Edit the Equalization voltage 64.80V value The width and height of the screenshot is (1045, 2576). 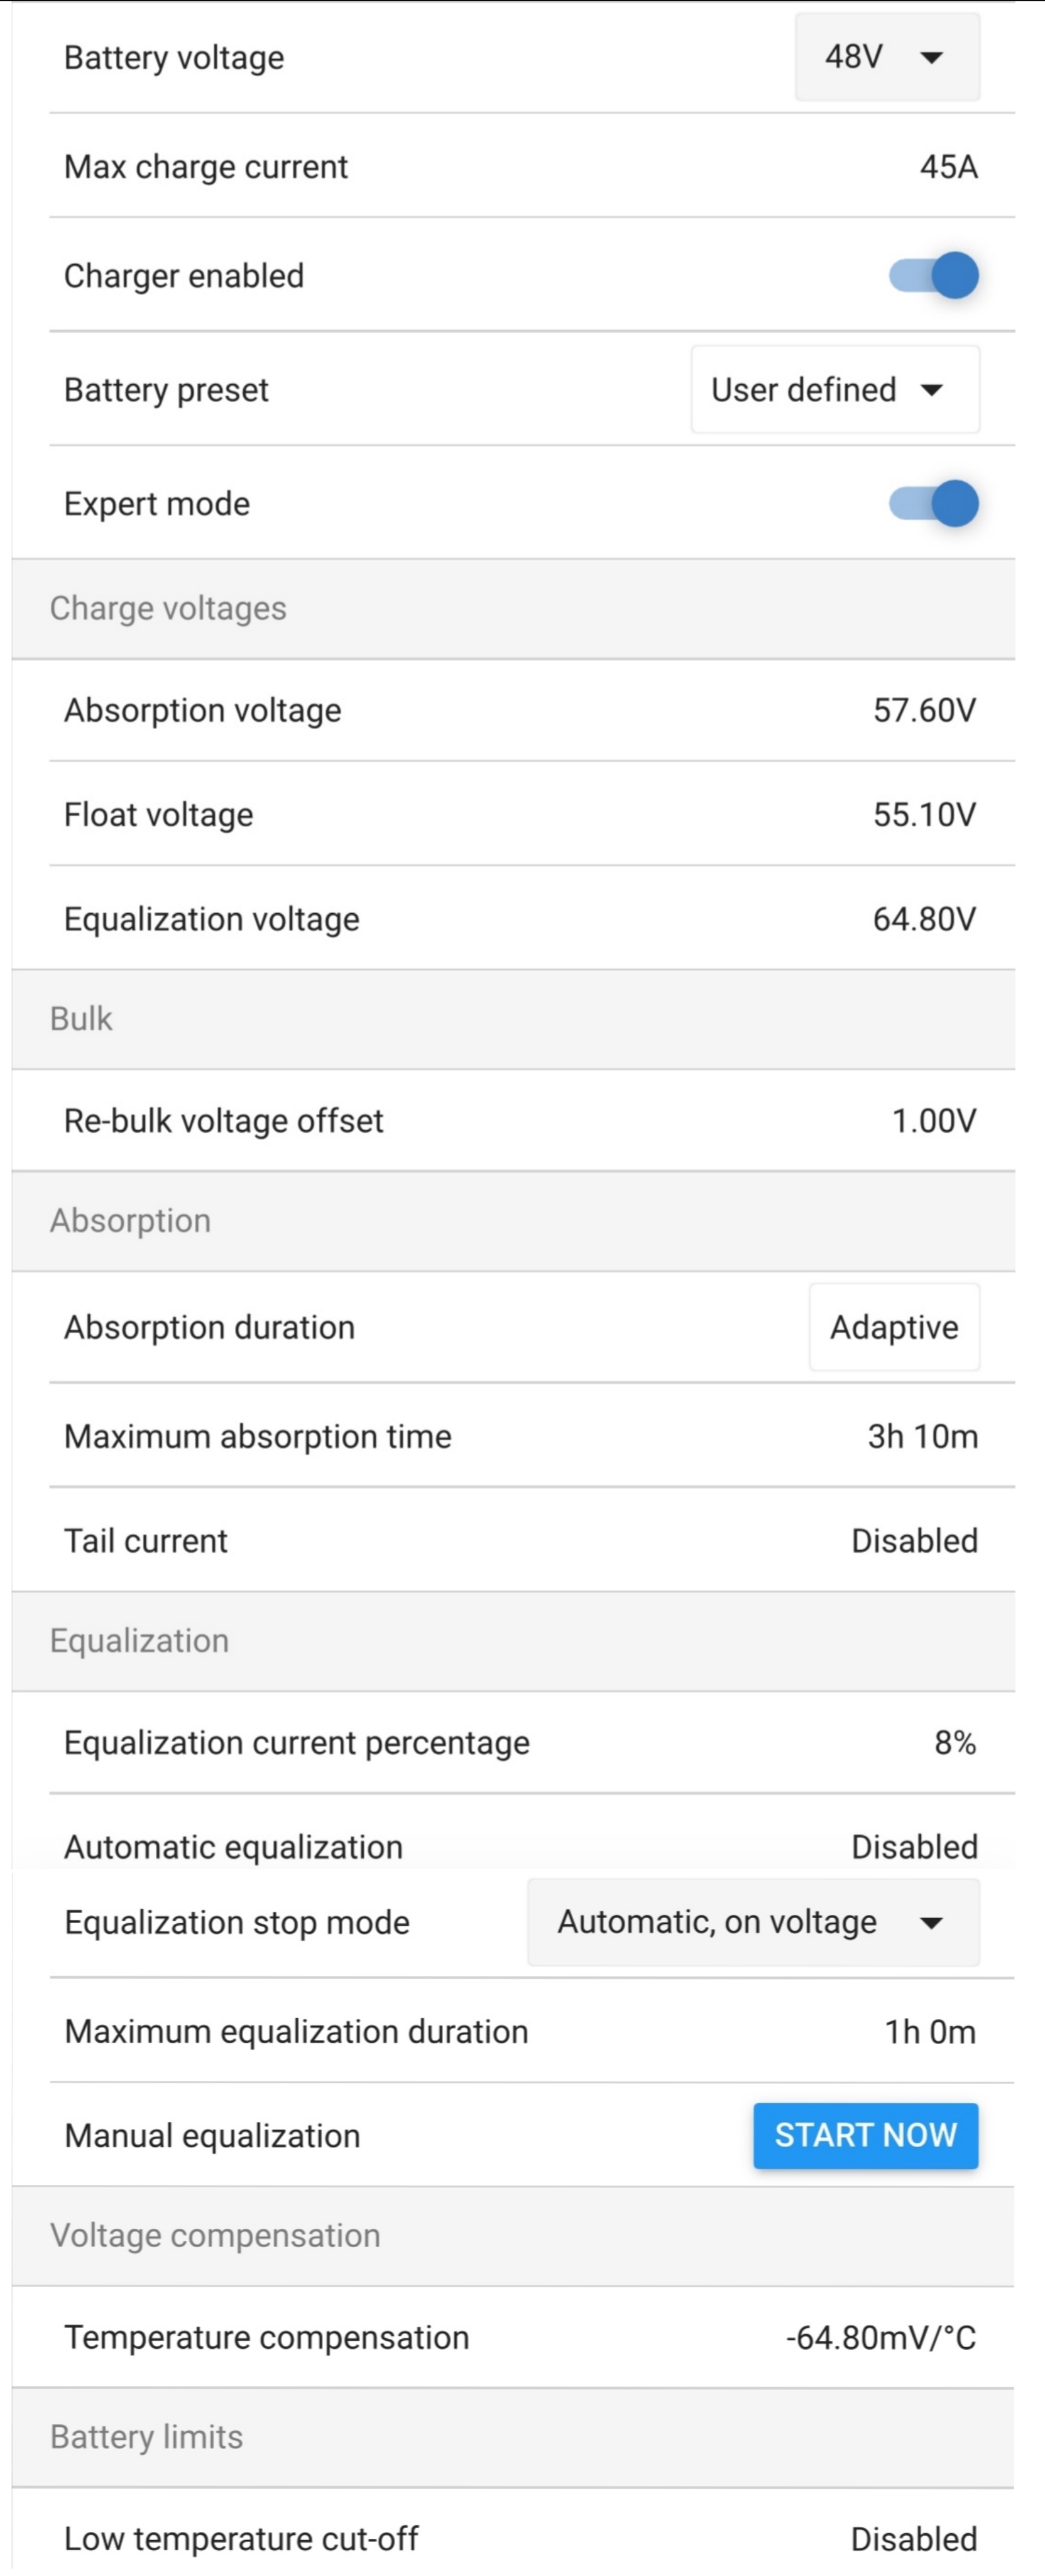[923, 919]
